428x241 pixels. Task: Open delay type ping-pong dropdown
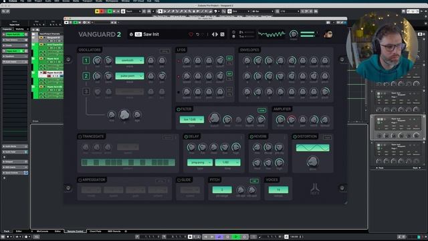[x=200, y=163]
